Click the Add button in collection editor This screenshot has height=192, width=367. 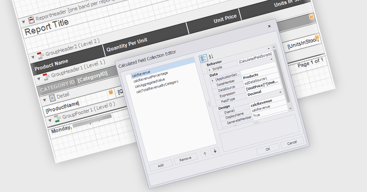pyautogui.click(x=161, y=165)
